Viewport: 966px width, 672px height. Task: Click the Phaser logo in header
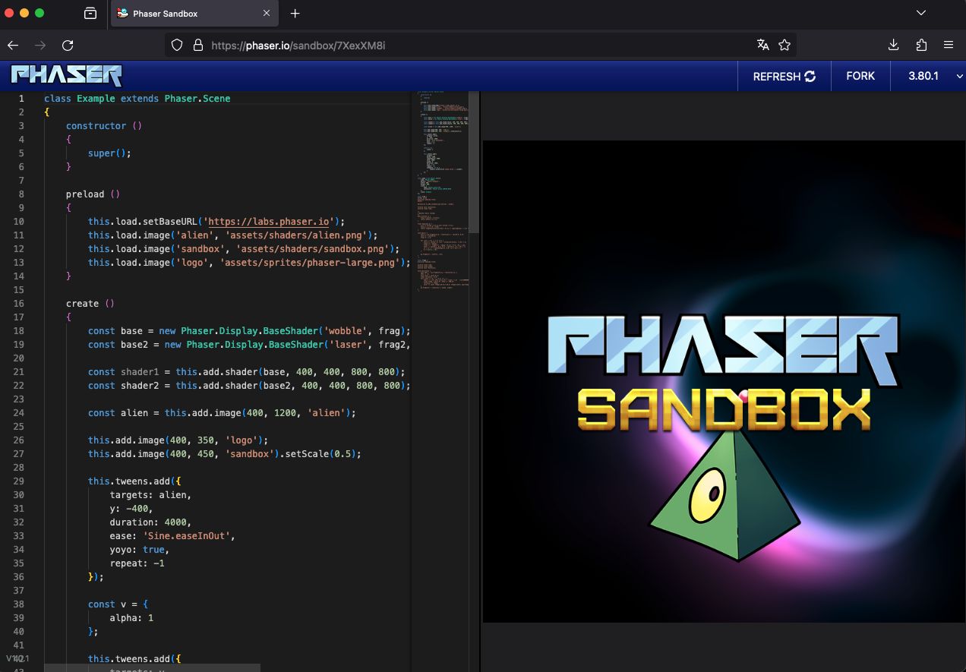[x=67, y=76]
